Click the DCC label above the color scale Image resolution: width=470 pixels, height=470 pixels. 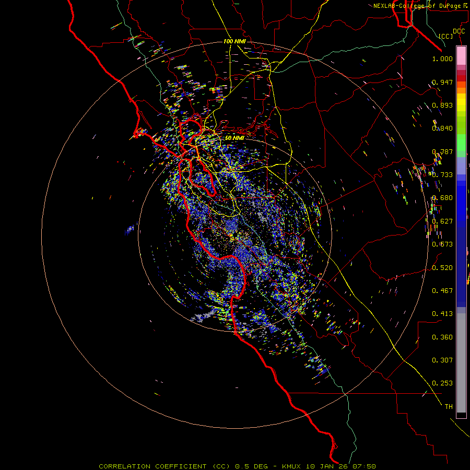click(x=459, y=31)
